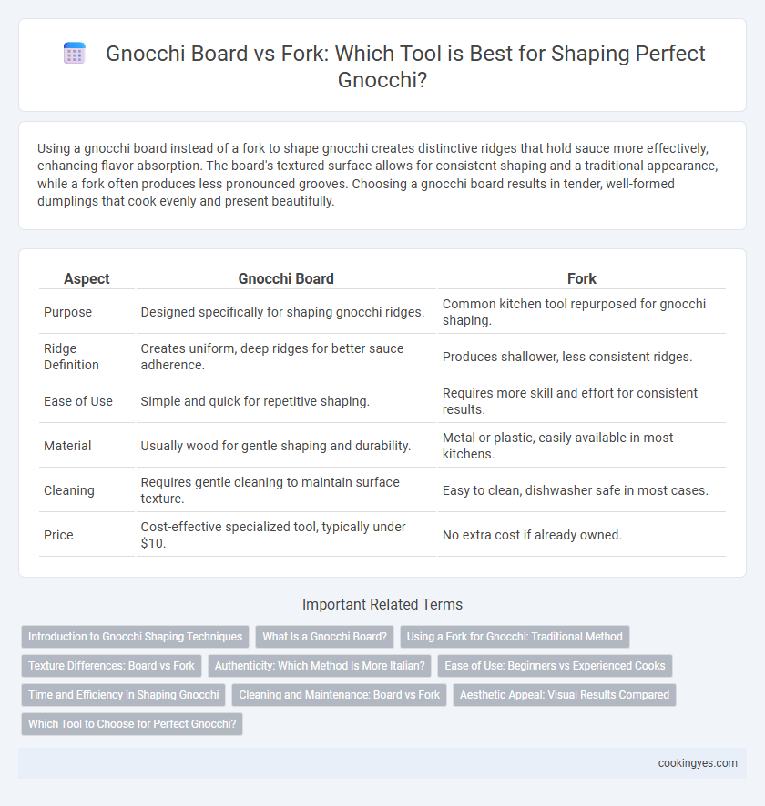Select Using a Fork for Gnocchi: Traditional Method
Viewport: 765px width, 806px height.
(x=515, y=637)
